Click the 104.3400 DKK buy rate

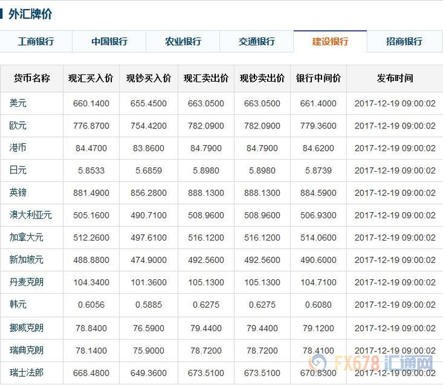[91, 282]
